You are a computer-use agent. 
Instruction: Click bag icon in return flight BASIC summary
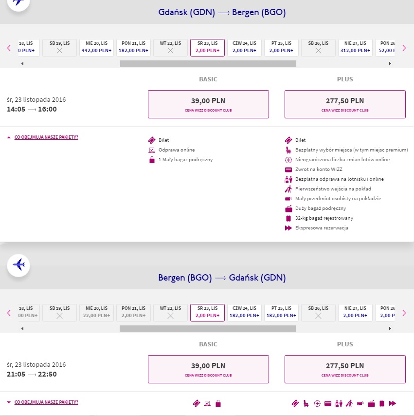[x=218, y=403]
